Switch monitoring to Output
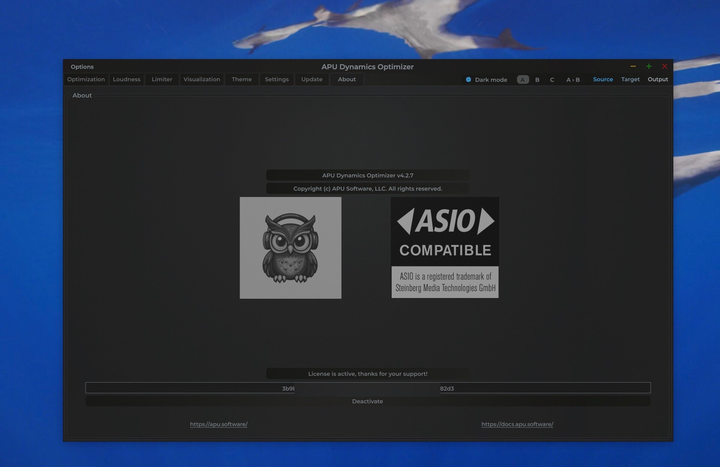The width and height of the screenshot is (720, 467). [x=658, y=79]
